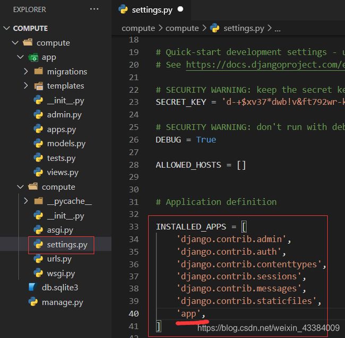The height and width of the screenshot is (338, 345).
Task: Click the templates folder icon
Action: coord(39,86)
